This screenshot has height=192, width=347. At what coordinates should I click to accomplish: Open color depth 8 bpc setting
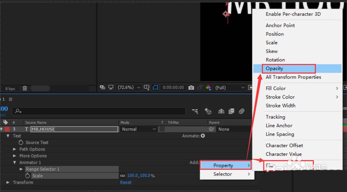[x=10, y=89]
